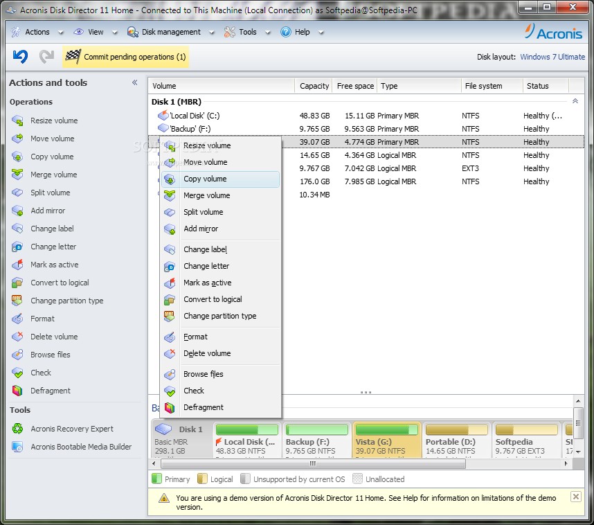This screenshot has width=594, height=525.
Task: Click Resize volume icon in left sidebar
Action: [x=17, y=121]
